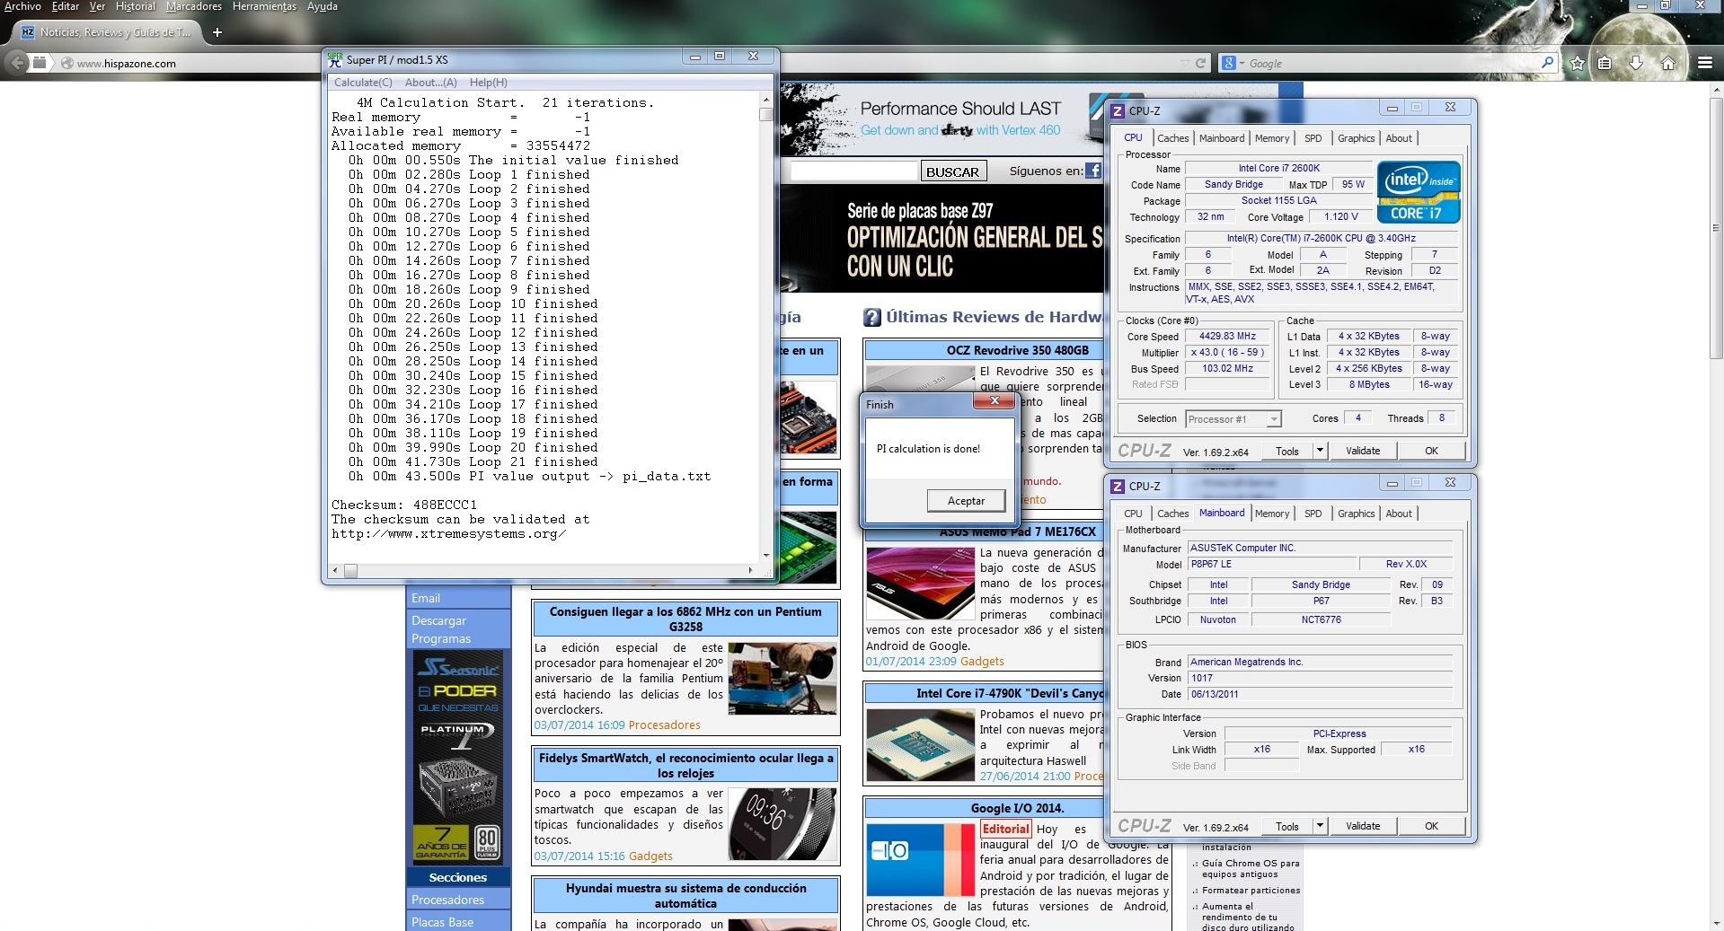1724x931 pixels.
Task: Open the Archivo menu
Action: click(22, 6)
